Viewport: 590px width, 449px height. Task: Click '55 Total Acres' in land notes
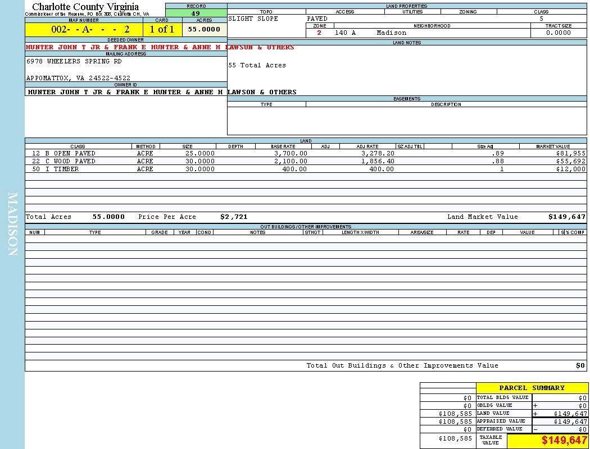pyautogui.click(x=257, y=66)
